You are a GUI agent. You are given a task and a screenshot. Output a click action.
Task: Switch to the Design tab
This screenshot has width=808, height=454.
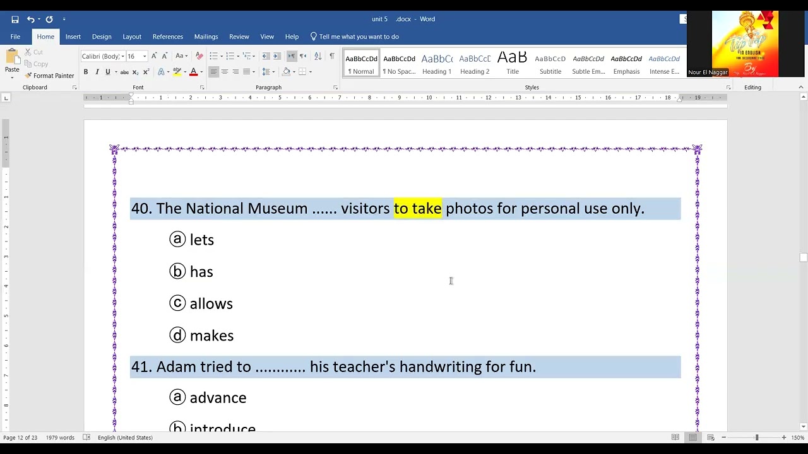[x=102, y=37]
